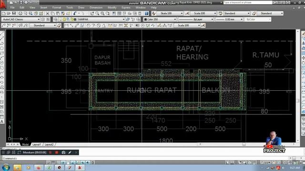Open the File menu
305x171 pixels.
pyautogui.click(x=12, y=8)
